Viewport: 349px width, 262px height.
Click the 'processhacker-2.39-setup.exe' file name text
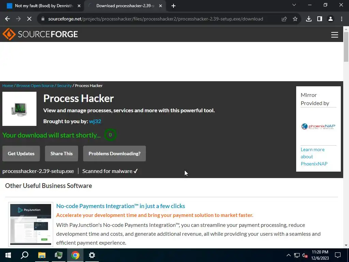[38, 171]
